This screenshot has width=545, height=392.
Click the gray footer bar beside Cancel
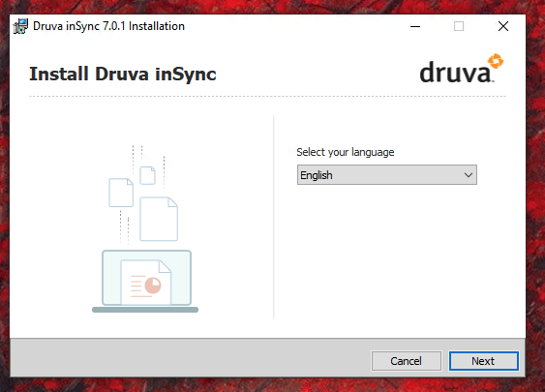pos(190,358)
